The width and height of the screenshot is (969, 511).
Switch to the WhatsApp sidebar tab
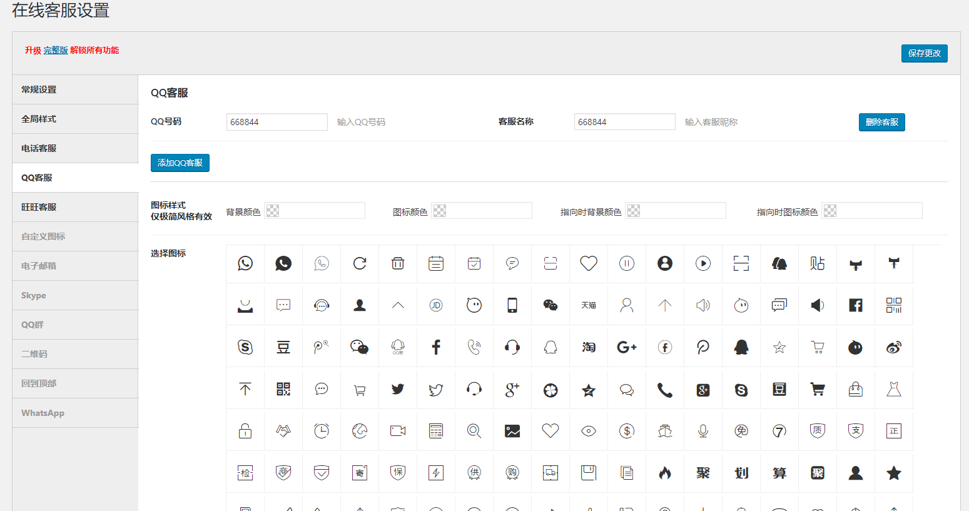pyautogui.click(x=75, y=413)
